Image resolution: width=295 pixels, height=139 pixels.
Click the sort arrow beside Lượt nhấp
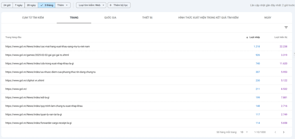click(247, 37)
